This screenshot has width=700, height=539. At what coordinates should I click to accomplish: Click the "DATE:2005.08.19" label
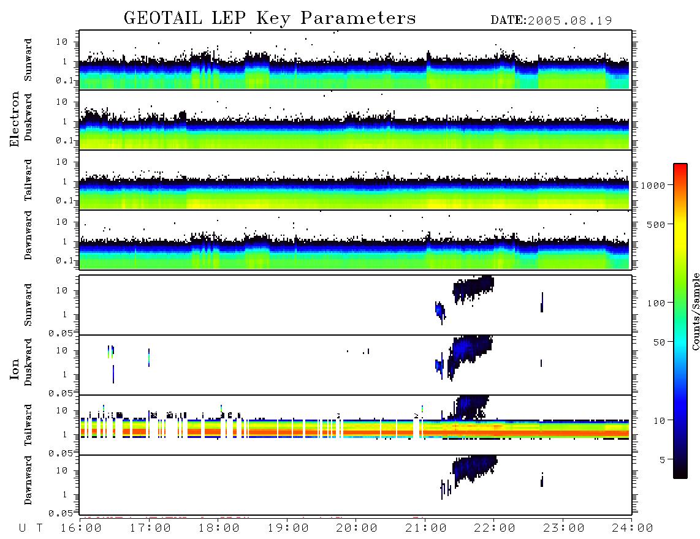click(551, 21)
